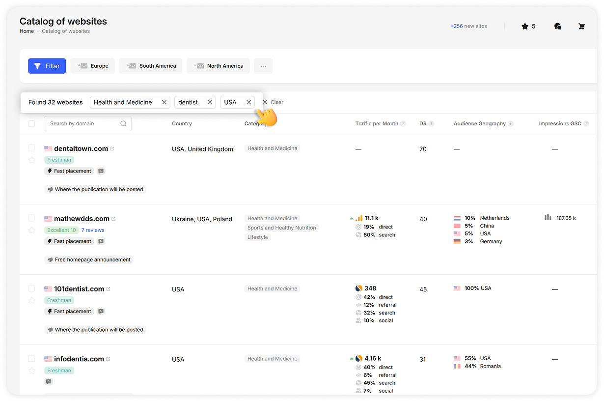The width and height of the screenshot is (604, 402).
Task: Favorite 101dentist.com using its star toggle
Action: point(31,300)
